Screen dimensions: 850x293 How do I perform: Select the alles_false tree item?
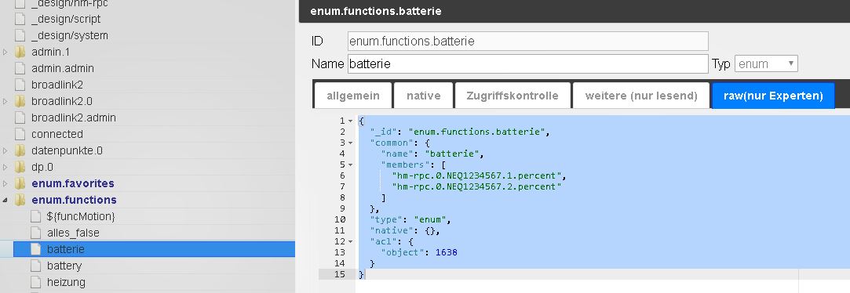pyautogui.click(x=73, y=233)
